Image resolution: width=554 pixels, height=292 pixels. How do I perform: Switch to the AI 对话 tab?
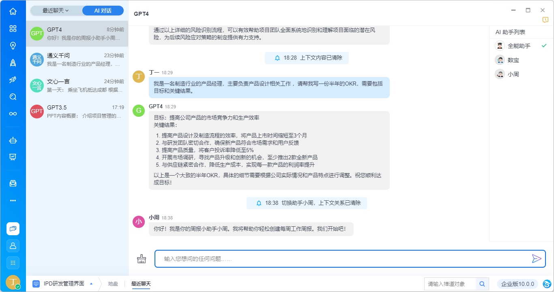[103, 11]
